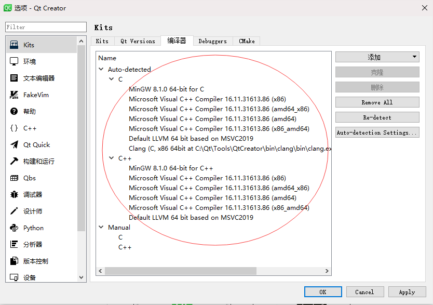Switch to the Kits tab

coord(102,41)
